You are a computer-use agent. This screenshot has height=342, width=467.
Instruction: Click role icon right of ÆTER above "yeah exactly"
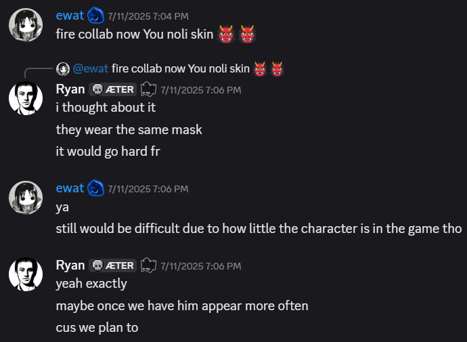point(149,265)
